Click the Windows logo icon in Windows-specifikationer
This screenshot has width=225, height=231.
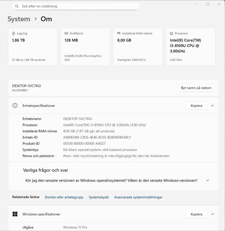pos(15,214)
